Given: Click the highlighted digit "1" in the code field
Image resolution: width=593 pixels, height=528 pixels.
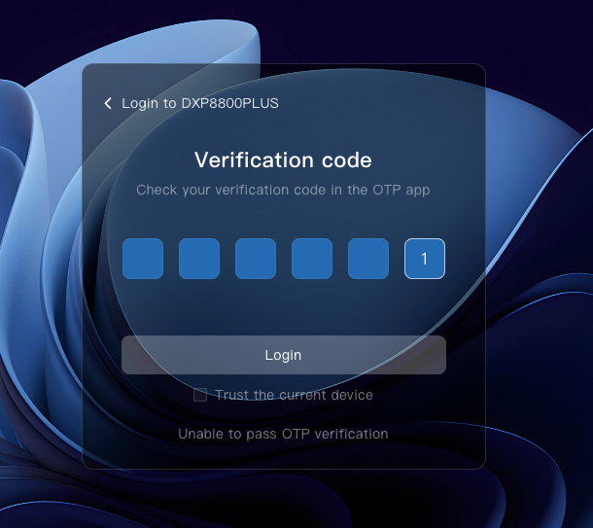Looking at the screenshot, I should tap(424, 259).
